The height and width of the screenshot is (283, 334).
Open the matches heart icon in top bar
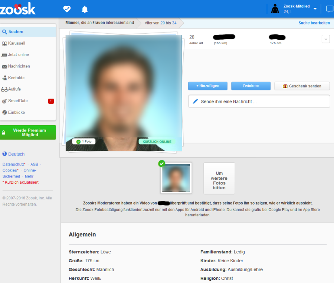67,9
